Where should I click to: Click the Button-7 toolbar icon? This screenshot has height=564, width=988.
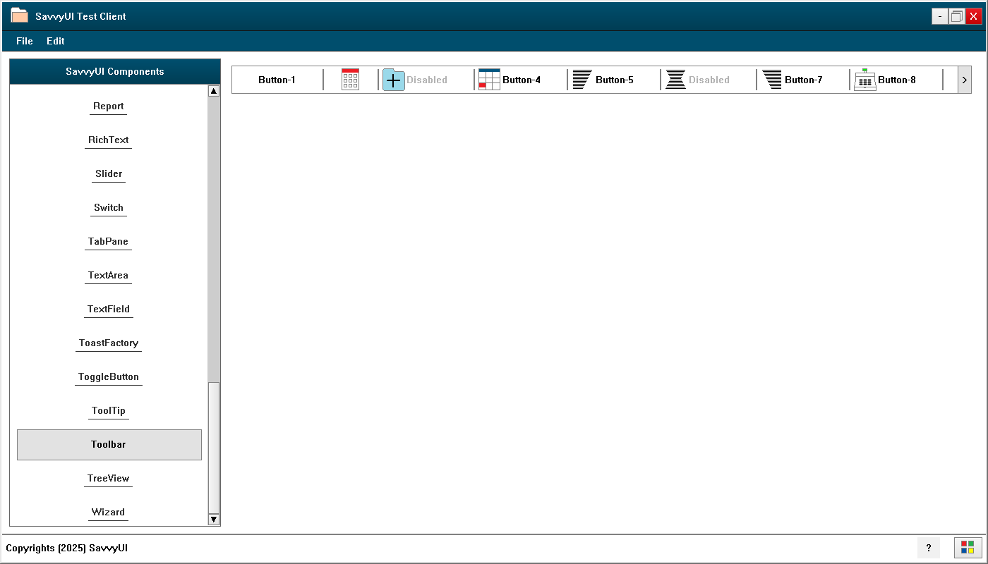coord(771,80)
